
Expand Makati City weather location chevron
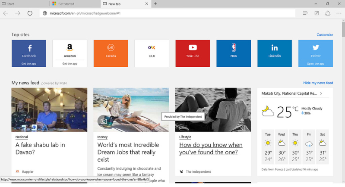(321, 93)
